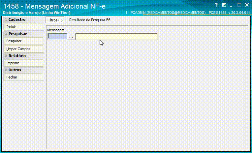The height and width of the screenshot is (153, 252).
Task: Clear fields with Limpar Campos
Action: pyautogui.click(x=24, y=49)
